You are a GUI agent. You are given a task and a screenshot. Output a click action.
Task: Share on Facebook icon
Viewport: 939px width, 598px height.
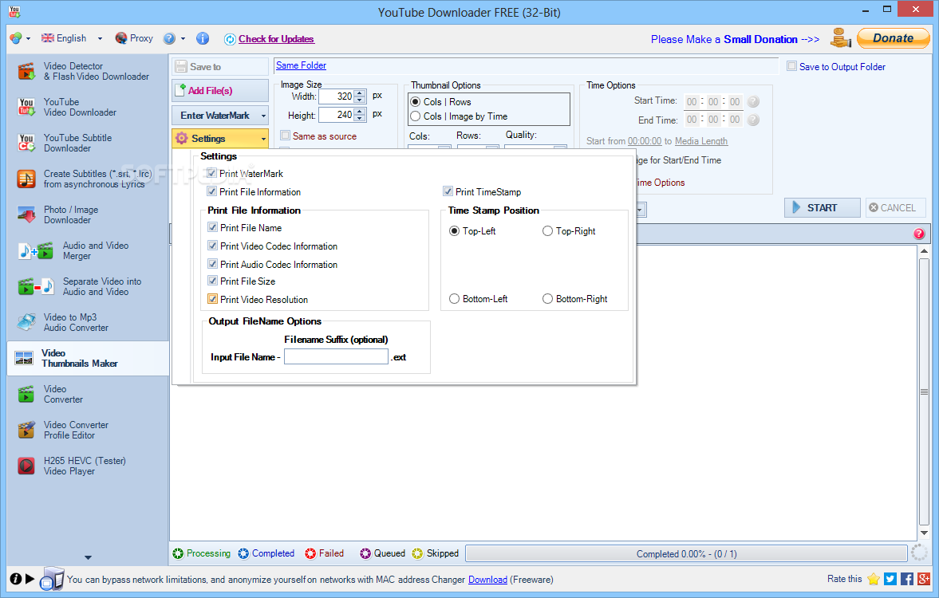[x=906, y=579]
